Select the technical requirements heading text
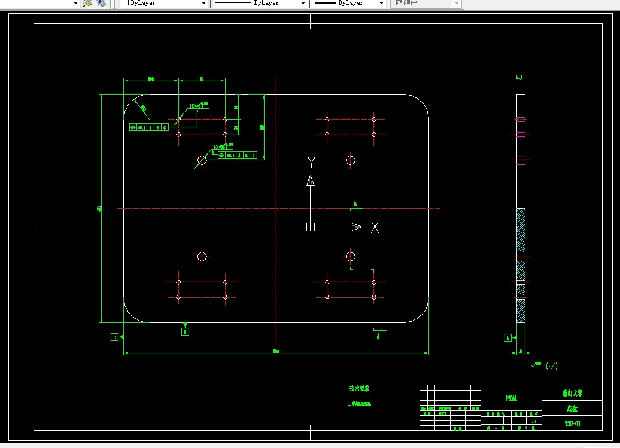The width and height of the screenshot is (620, 448). click(360, 388)
